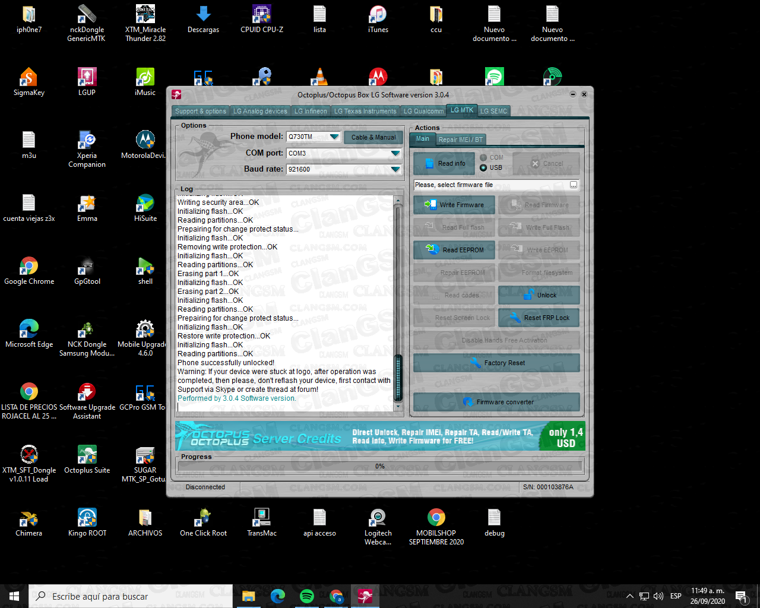Open the Firmware converter button
Viewport: 760px width, 608px height.
tap(496, 402)
